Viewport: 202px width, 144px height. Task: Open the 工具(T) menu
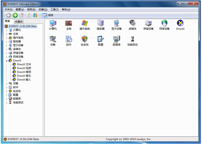pyautogui.click(x=55, y=9)
